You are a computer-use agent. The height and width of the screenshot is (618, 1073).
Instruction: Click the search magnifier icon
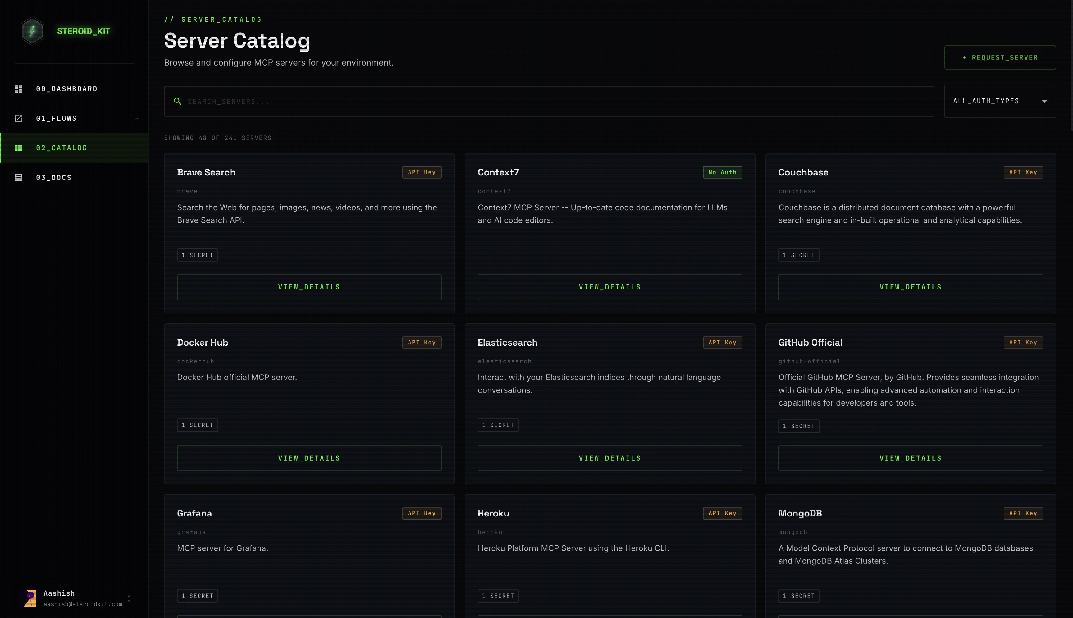(177, 101)
